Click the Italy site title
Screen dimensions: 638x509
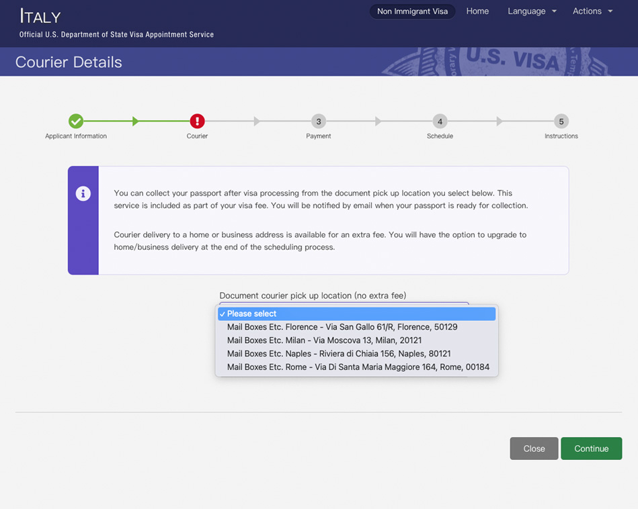40,16
